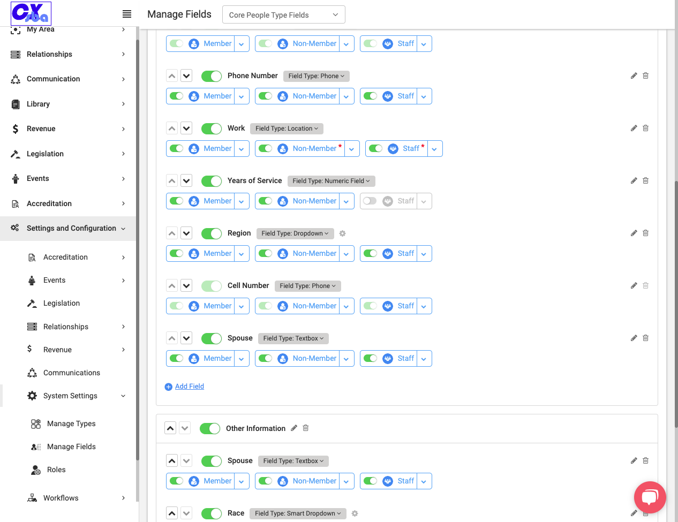678x522 pixels.
Task: Open Core People Type Fields dropdown
Action: [284, 14]
